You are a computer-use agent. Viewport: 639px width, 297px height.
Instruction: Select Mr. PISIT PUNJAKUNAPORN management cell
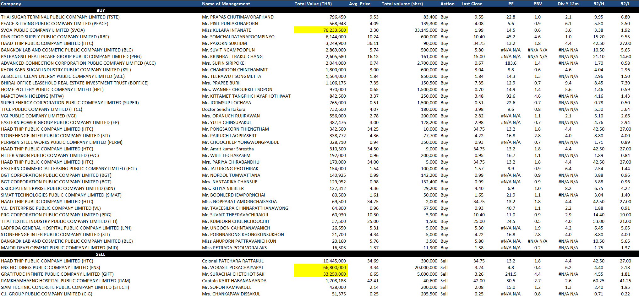(230, 24)
